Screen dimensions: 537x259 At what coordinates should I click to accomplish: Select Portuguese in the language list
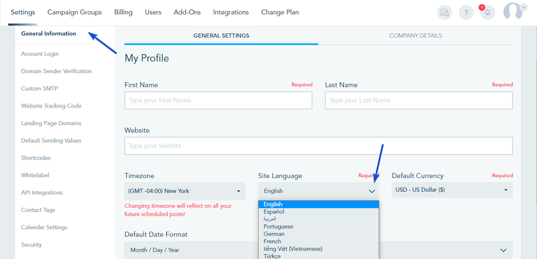[x=278, y=226]
